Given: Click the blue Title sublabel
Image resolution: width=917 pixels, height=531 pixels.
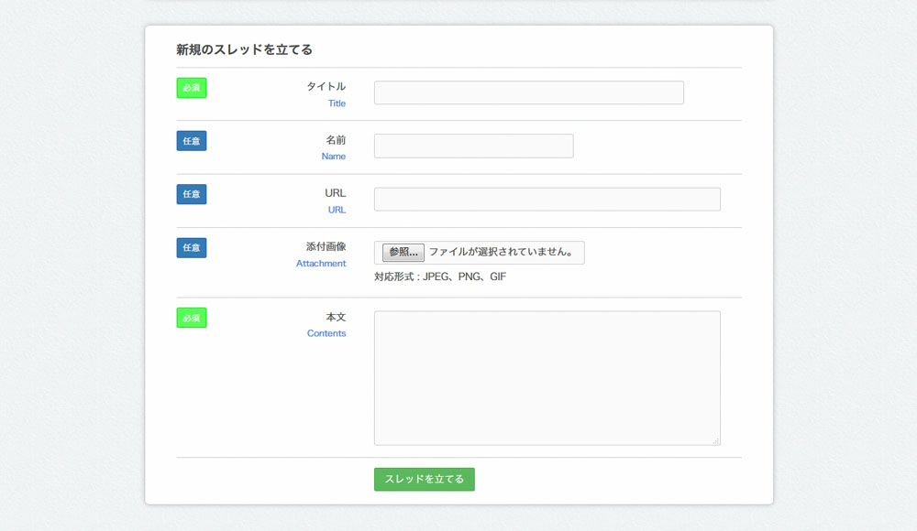Looking at the screenshot, I should click(x=337, y=103).
